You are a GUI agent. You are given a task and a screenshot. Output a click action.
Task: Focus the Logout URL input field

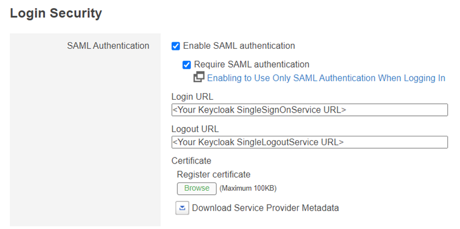click(388, 143)
